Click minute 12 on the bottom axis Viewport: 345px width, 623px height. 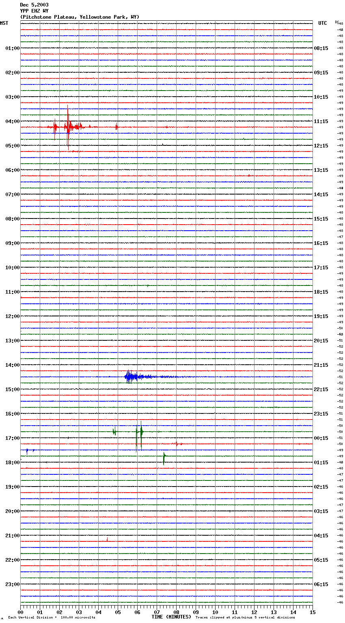(x=254, y=612)
